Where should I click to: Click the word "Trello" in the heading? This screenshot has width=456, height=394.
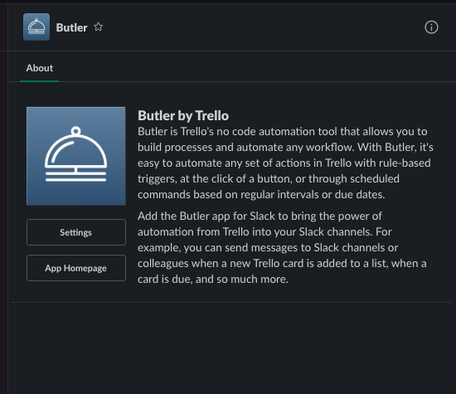point(212,116)
